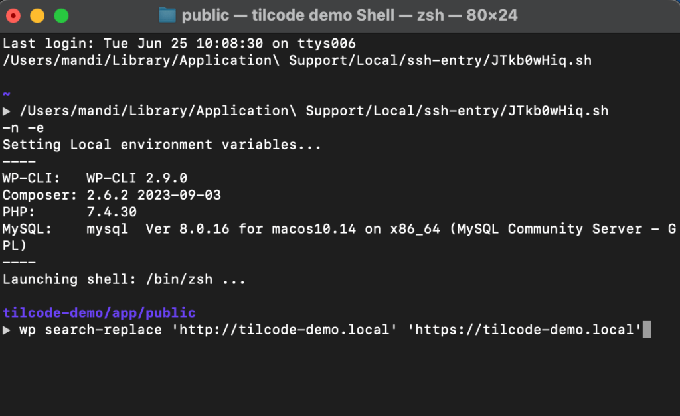Click the blue folder icon in title bar
Image resolution: width=680 pixels, height=416 pixels.
(167, 15)
